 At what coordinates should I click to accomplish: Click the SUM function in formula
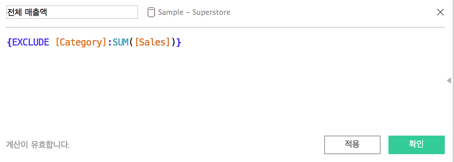pos(120,42)
